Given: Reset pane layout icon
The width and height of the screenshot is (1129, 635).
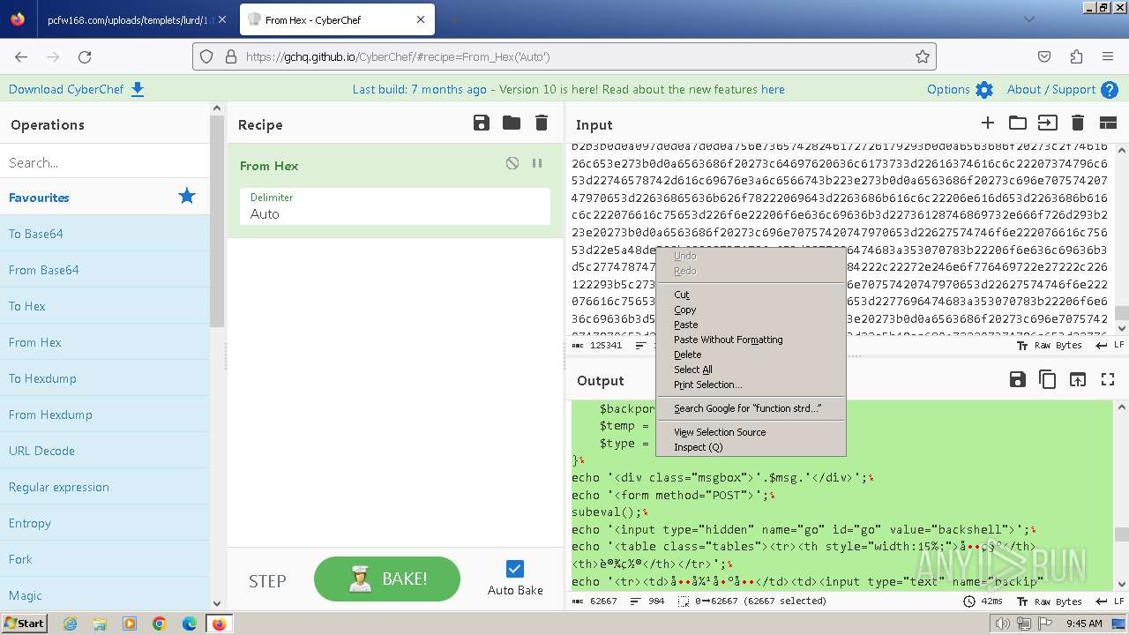Looking at the screenshot, I should click(1108, 123).
